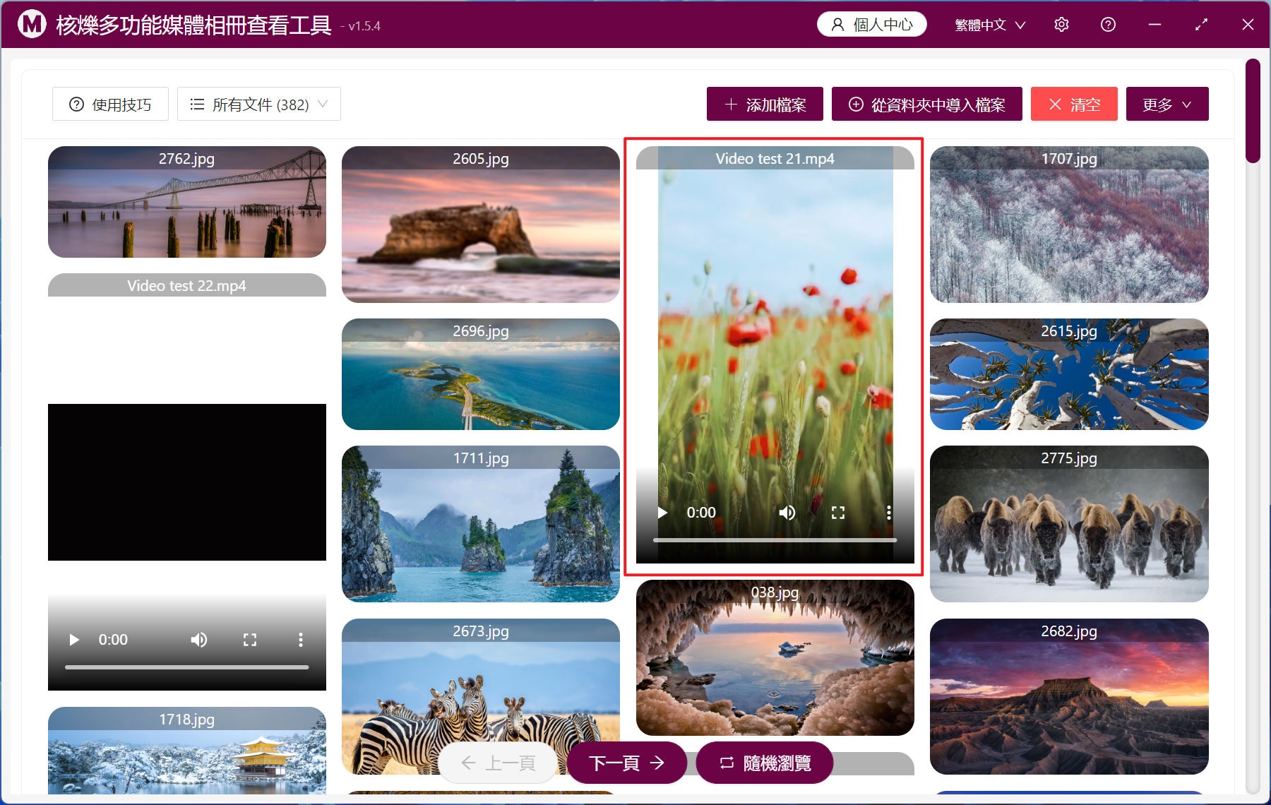Viewport: 1271px width, 805px height.
Task: Open more options for Video test 22.mp4
Action: [x=300, y=640]
